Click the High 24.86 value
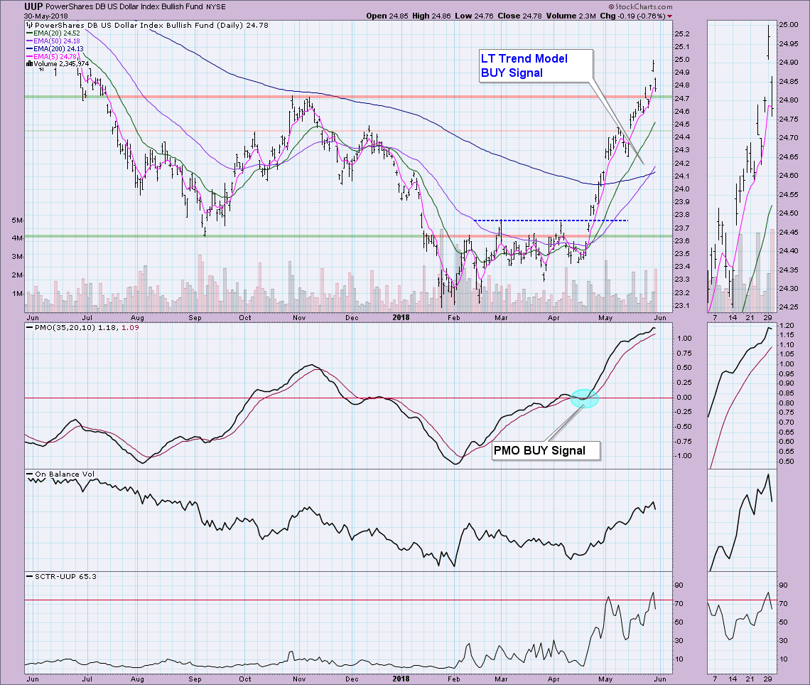Image resolution: width=810 pixels, height=685 pixels. click(x=431, y=16)
